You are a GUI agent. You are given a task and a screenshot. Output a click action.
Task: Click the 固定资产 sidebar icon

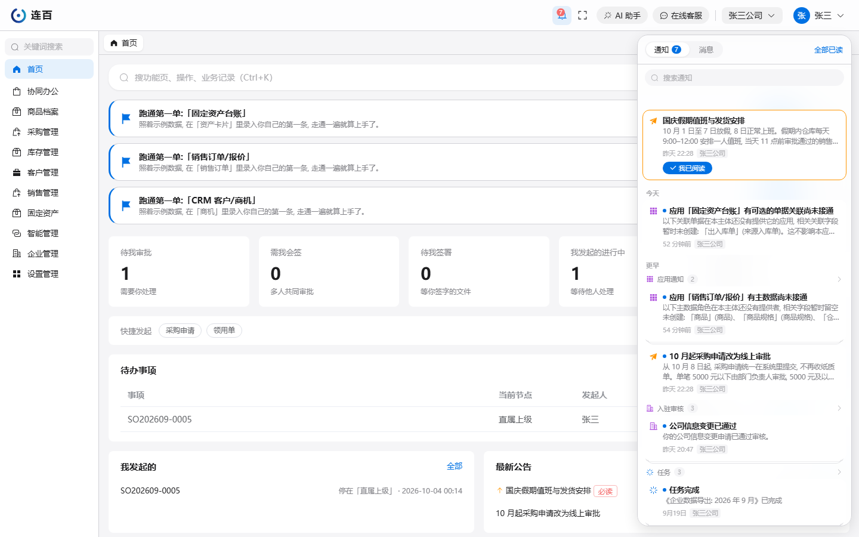click(x=17, y=213)
